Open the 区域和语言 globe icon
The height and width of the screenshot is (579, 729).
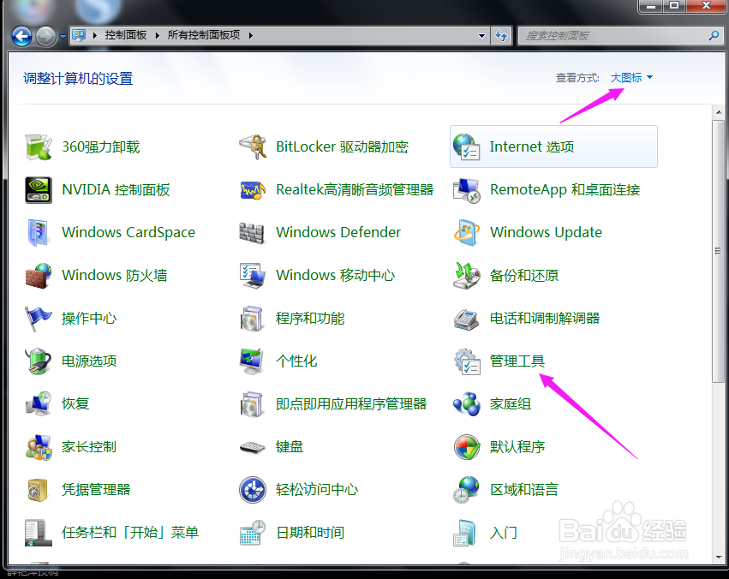[x=466, y=490]
